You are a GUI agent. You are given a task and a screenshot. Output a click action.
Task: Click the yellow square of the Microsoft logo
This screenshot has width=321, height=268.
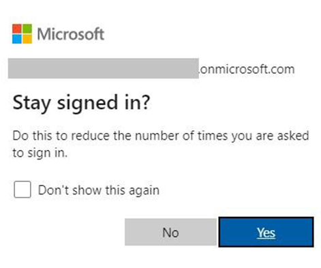[x=27, y=39]
